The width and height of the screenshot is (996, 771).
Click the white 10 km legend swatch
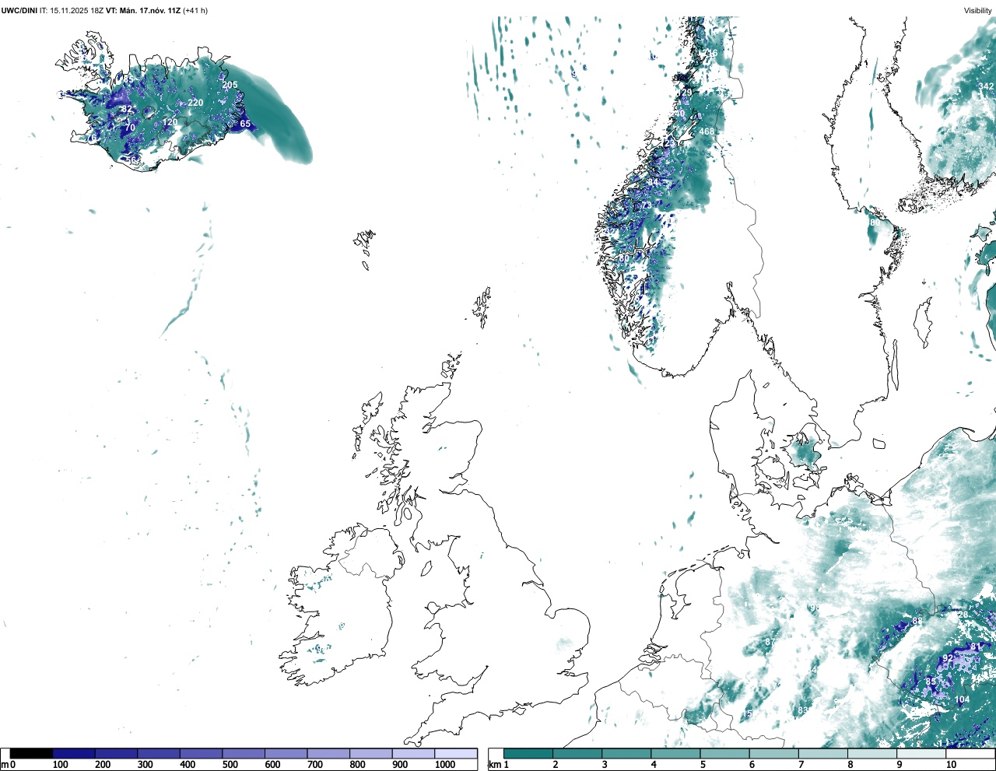(x=971, y=754)
